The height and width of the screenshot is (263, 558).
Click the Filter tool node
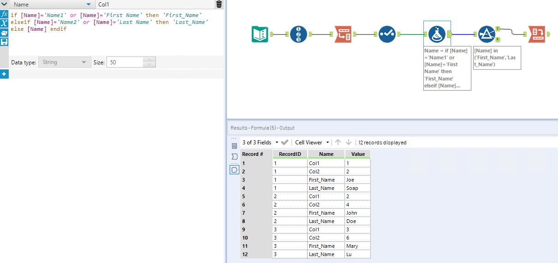click(487, 34)
